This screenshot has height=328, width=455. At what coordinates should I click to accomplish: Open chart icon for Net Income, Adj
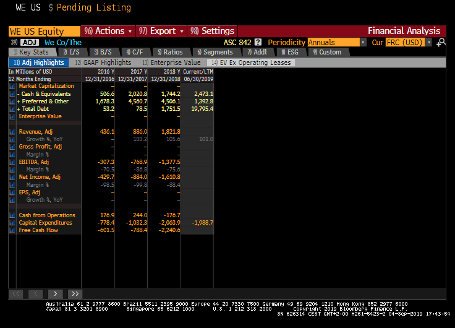[x=12, y=177]
